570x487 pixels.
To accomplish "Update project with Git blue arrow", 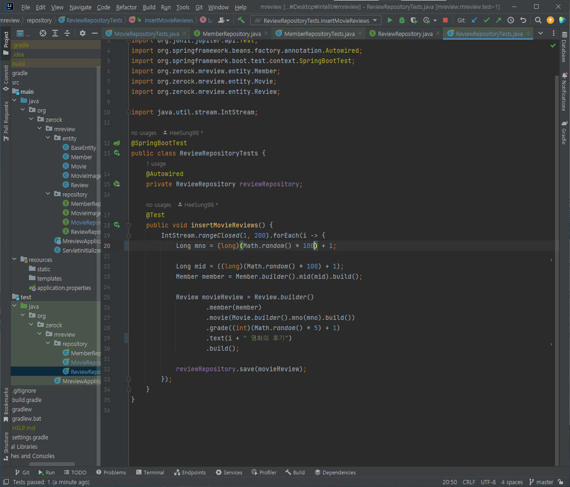I will [474, 20].
